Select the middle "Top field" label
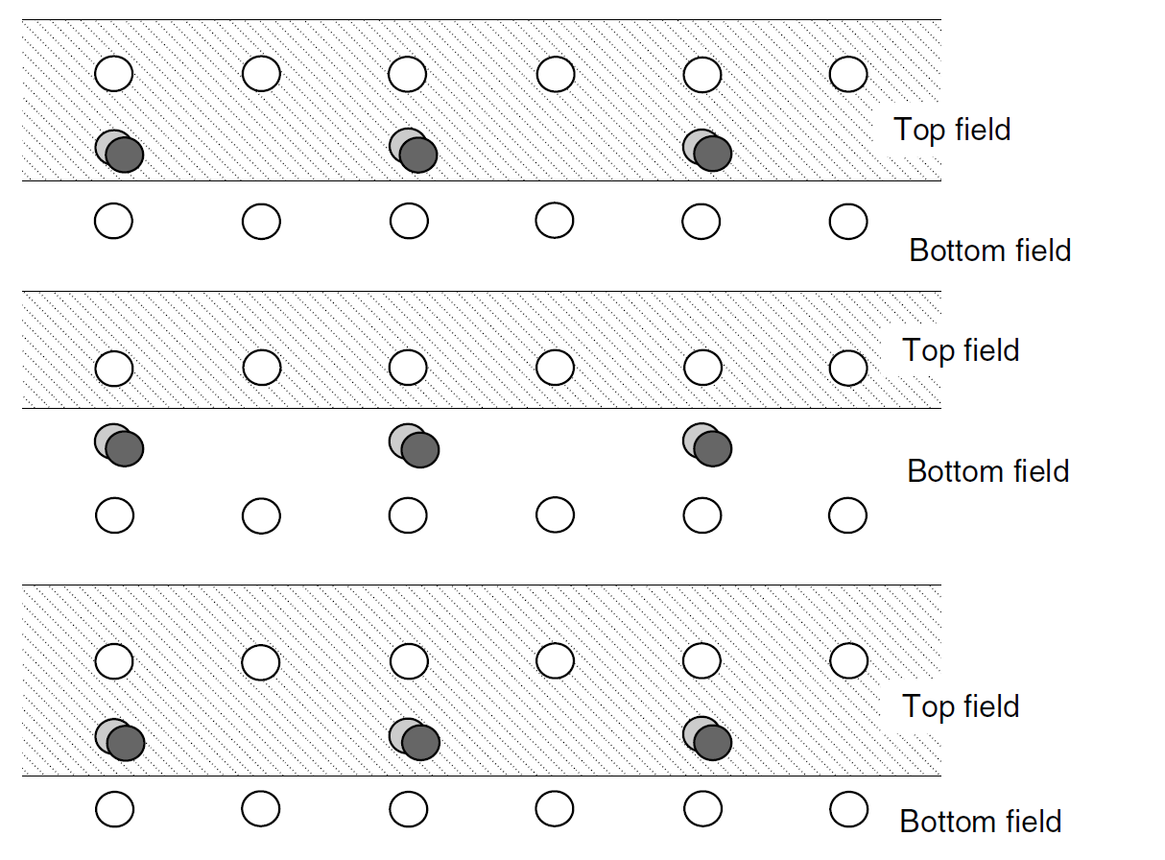Viewport: 1165px width, 860px height. [961, 350]
